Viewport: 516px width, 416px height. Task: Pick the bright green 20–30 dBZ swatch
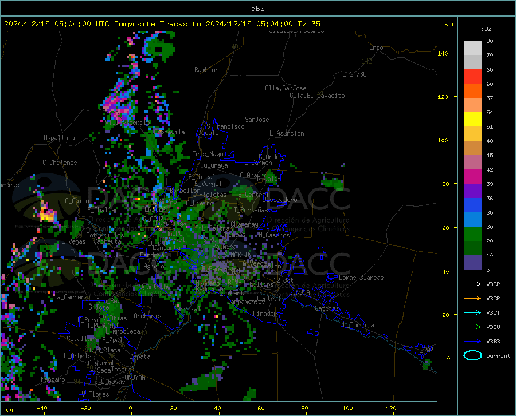pos(472,234)
